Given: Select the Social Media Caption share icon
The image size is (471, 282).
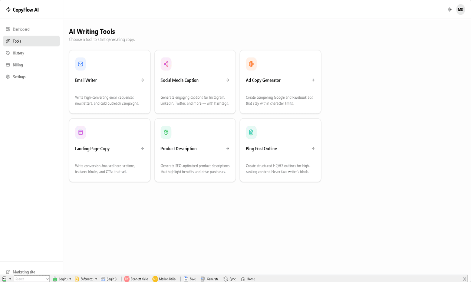Looking at the screenshot, I should (166, 64).
